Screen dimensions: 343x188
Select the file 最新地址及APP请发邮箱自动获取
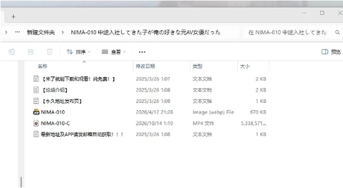point(82,134)
